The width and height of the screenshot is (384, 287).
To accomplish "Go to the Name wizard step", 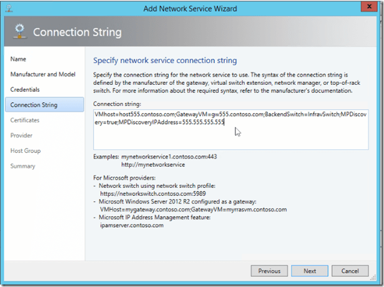I will [x=18, y=59].
